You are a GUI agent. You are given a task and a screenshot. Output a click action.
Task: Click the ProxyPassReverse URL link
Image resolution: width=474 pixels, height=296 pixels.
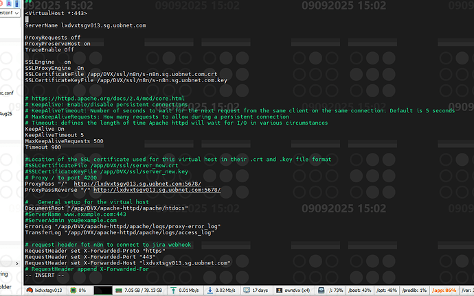click(157, 190)
